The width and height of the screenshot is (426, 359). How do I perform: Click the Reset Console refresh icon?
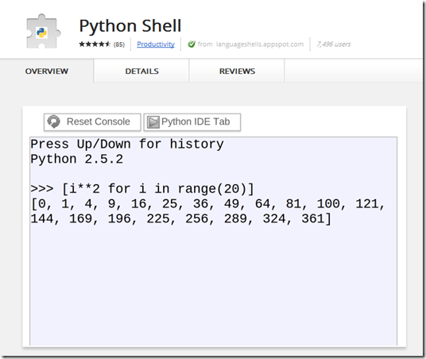click(x=53, y=122)
